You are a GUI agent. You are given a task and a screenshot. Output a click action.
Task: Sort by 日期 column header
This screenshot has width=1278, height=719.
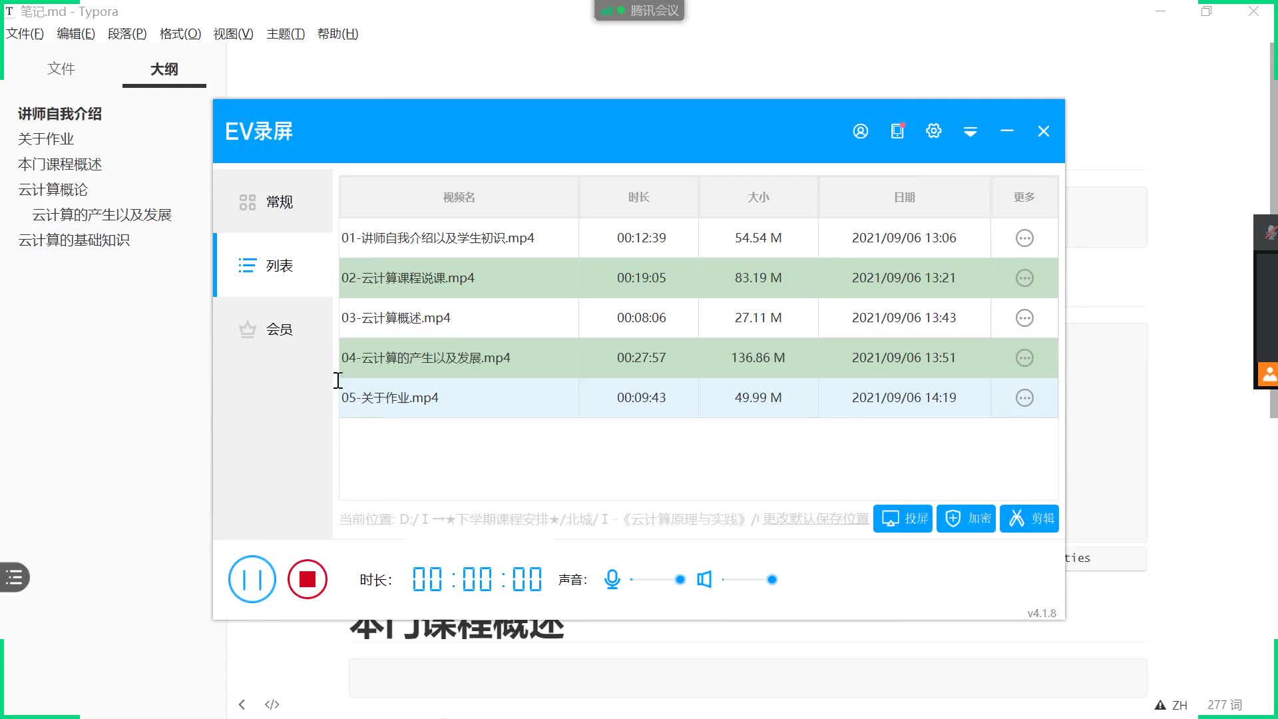pyautogui.click(x=905, y=197)
